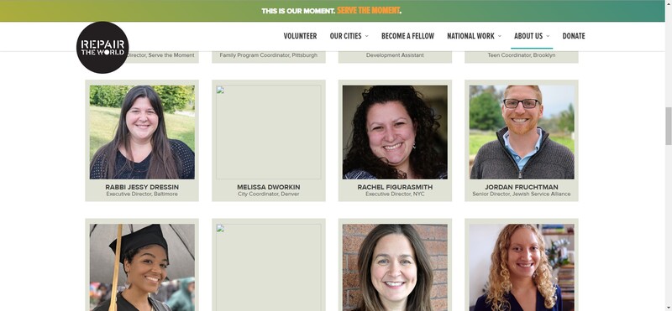
Task: Click Melissa Dworkin's broken image icon
Action: point(220,90)
